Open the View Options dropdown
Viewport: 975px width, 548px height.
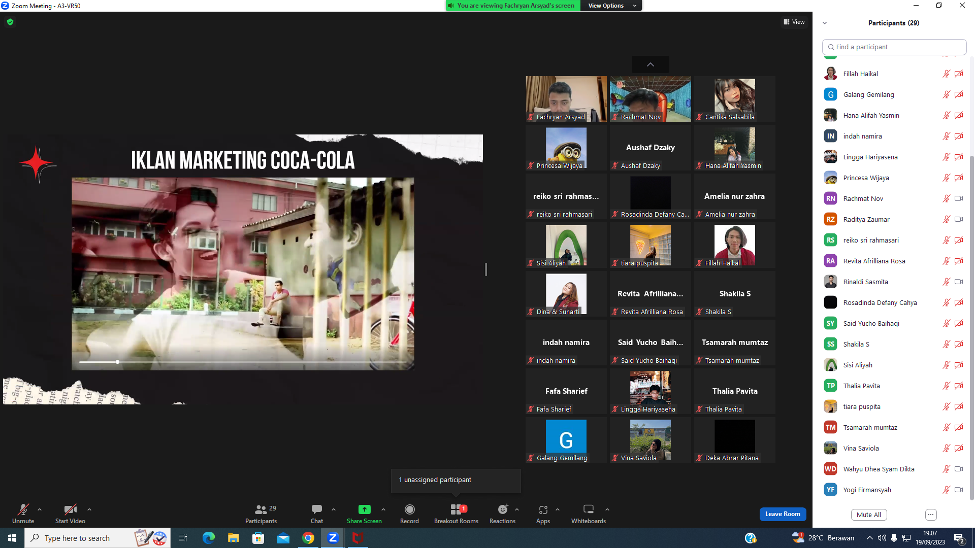[x=611, y=6]
